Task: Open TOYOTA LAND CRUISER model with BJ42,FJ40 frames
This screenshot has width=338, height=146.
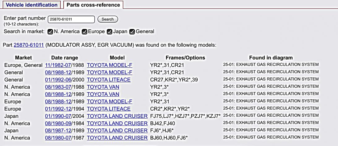Action: click(x=117, y=123)
